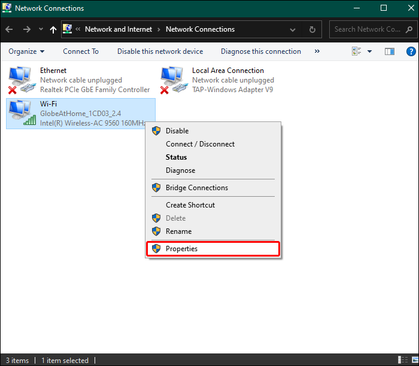
Task: Click the blue Help question mark icon
Action: tap(411, 51)
